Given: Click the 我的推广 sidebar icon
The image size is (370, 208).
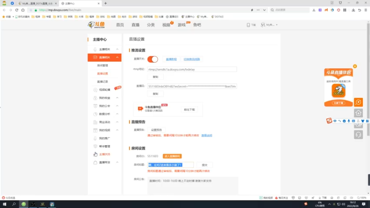Looking at the screenshot, I should pos(95,138).
